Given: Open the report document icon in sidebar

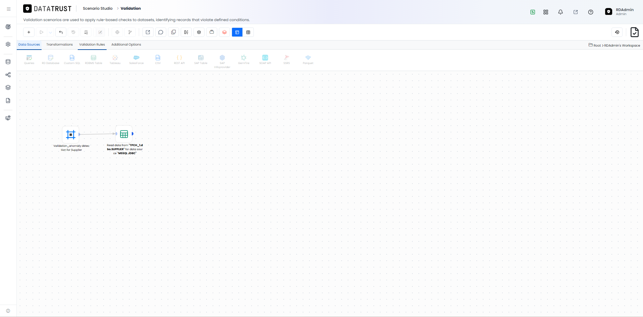Looking at the screenshot, I should click(8, 101).
